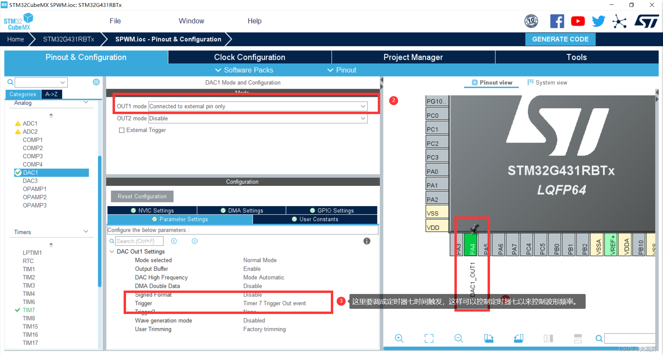Zoom out on the pinout view
Viewport: 663px width, 355px height.
click(459, 338)
